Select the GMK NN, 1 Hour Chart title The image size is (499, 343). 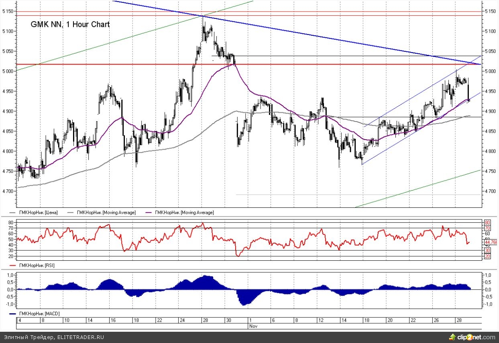pyautogui.click(x=70, y=24)
